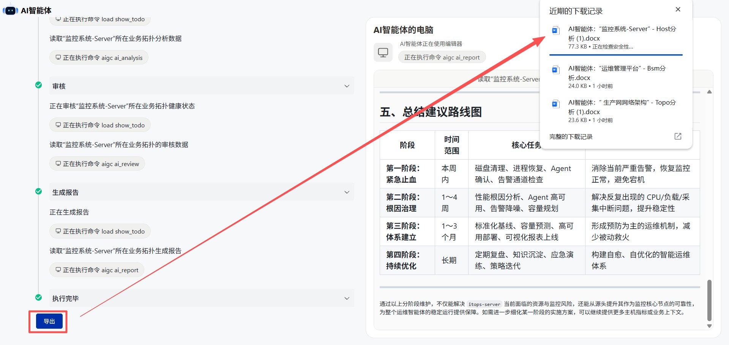Click the 导出 export button
The image size is (729, 345).
[x=49, y=321]
